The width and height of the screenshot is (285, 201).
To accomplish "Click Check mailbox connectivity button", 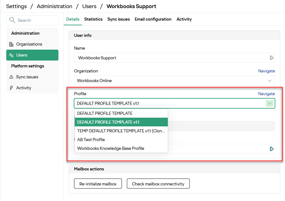I will (x=158, y=184).
